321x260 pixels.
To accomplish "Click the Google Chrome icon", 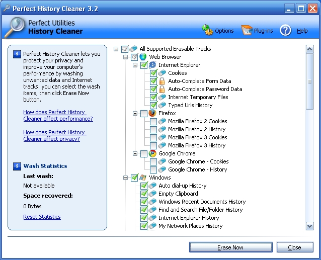I will coord(152,153).
